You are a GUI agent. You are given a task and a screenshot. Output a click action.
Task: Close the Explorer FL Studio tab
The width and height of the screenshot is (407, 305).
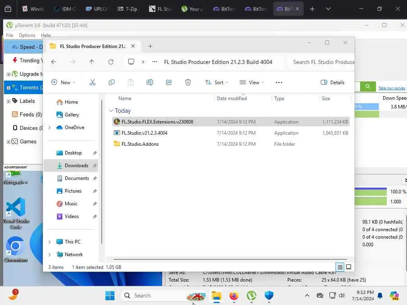click(x=133, y=46)
